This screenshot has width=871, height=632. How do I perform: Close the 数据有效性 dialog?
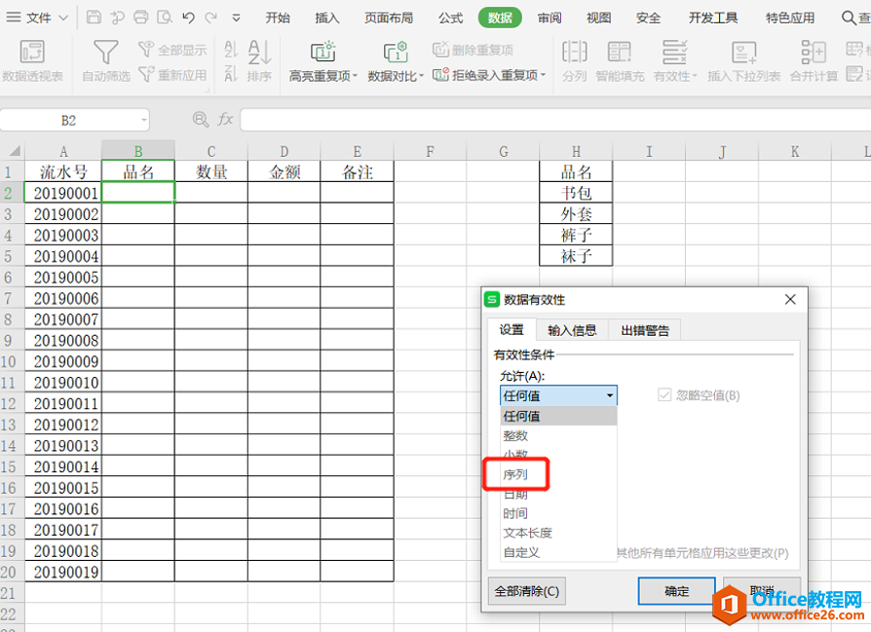point(790,299)
